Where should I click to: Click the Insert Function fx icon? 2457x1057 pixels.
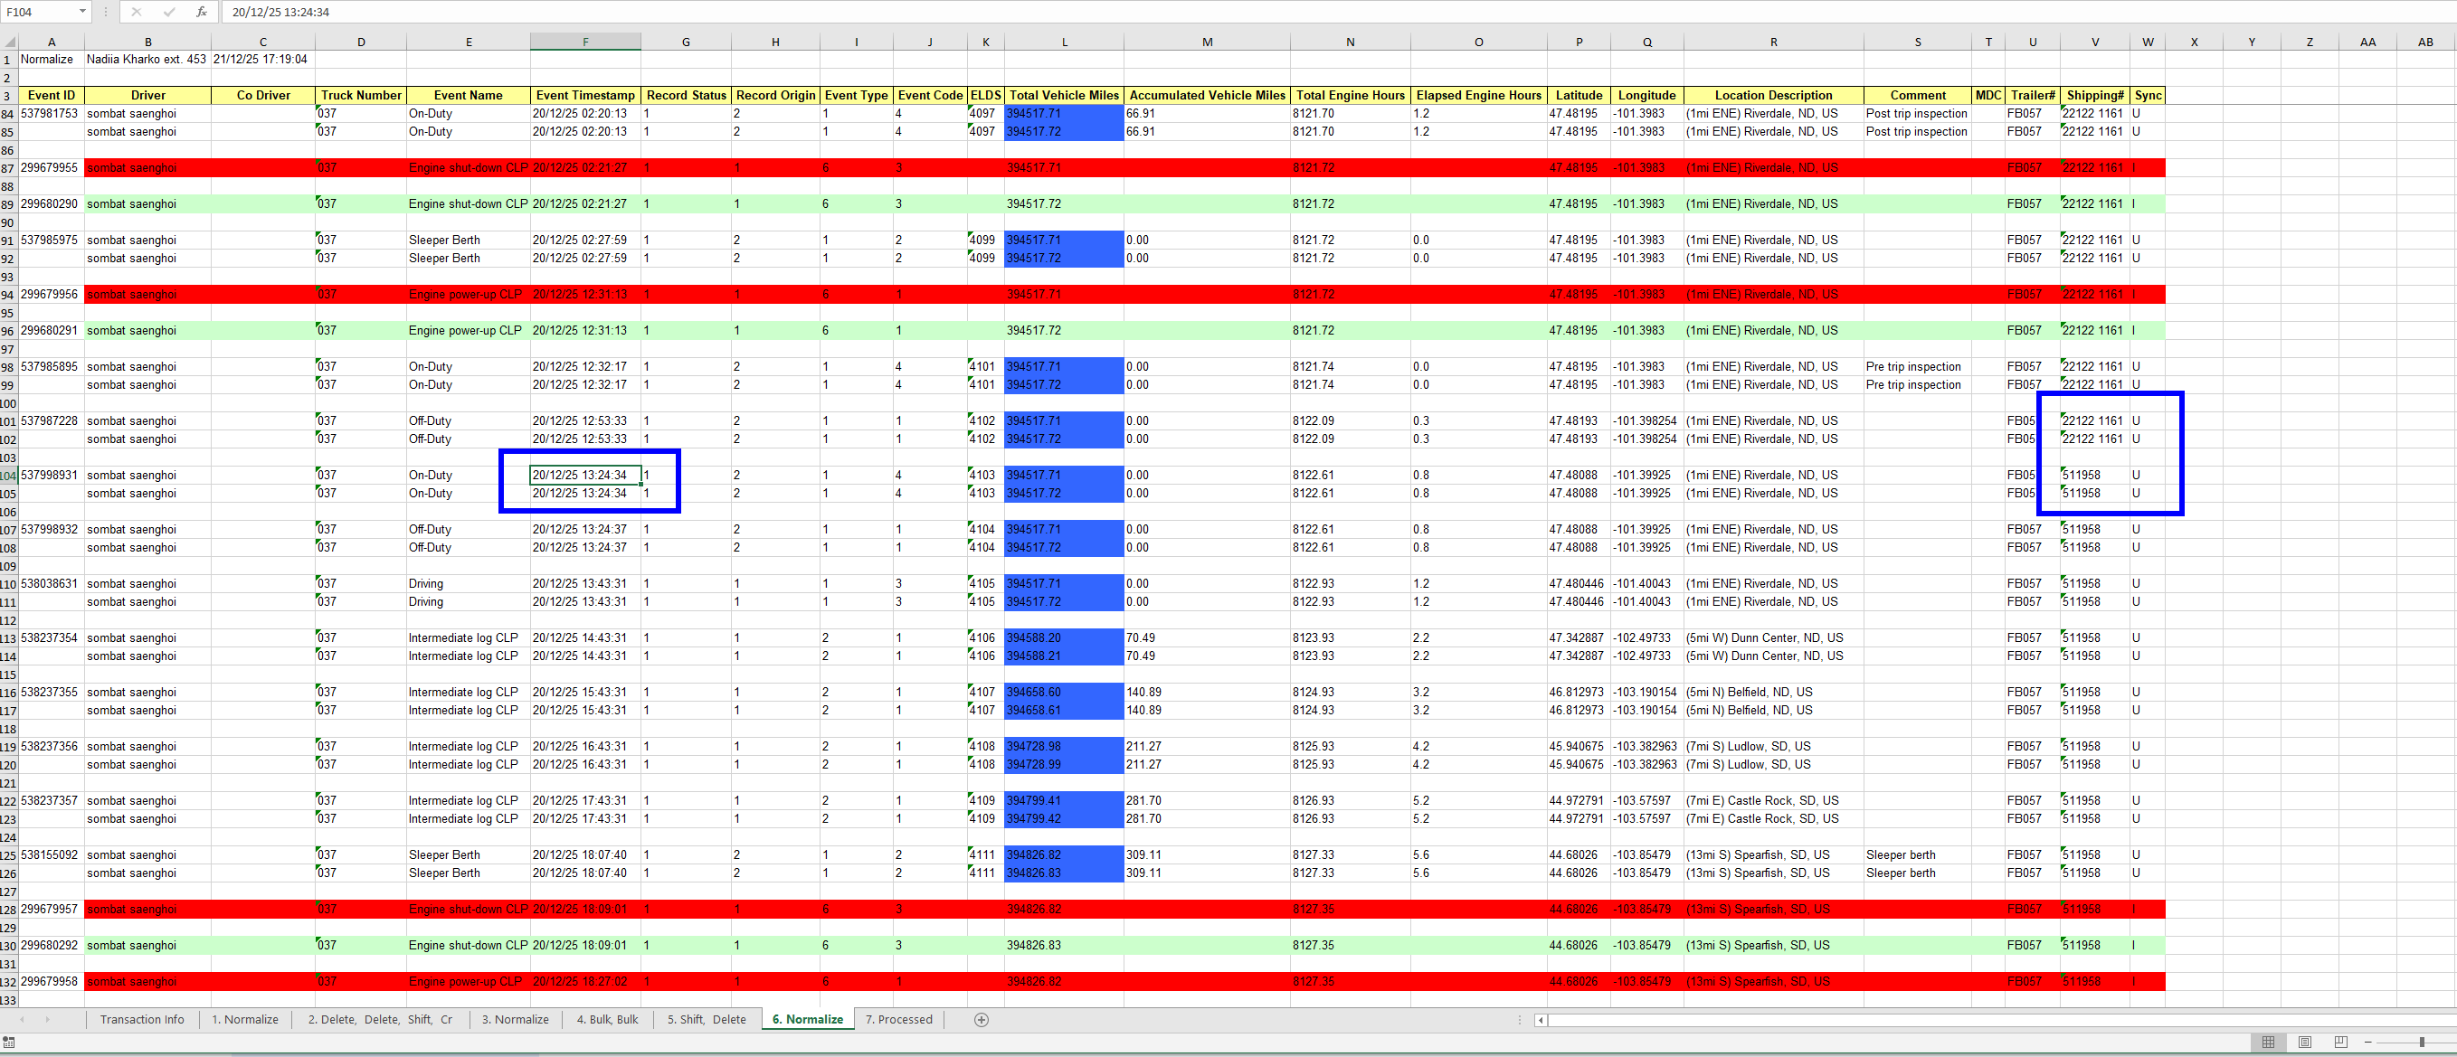click(x=201, y=12)
